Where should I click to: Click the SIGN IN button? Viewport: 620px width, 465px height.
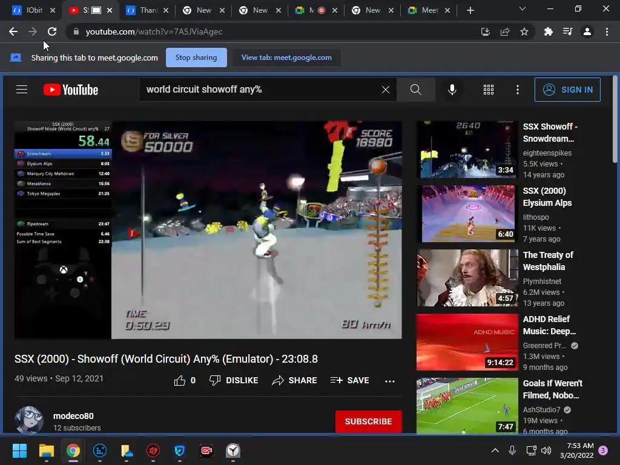click(567, 90)
